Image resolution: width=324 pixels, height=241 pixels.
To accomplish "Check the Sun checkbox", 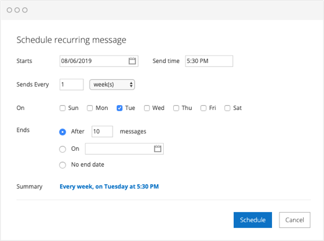I will [x=62, y=108].
